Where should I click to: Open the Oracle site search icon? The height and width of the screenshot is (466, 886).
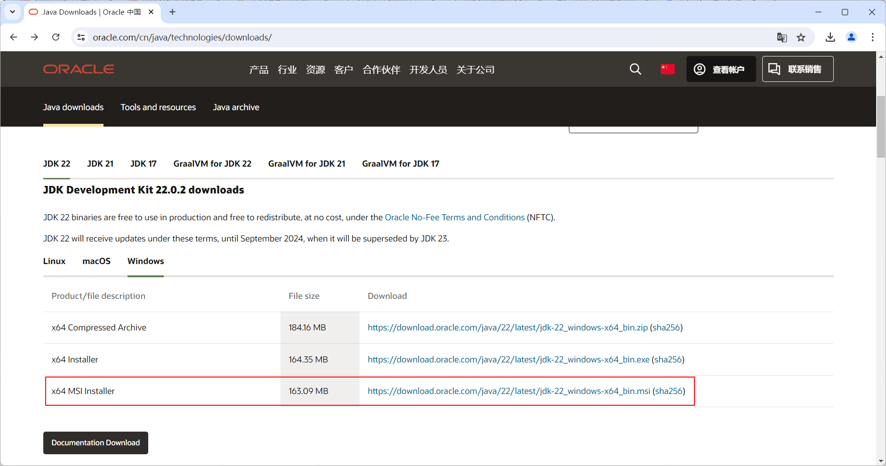[x=635, y=69]
